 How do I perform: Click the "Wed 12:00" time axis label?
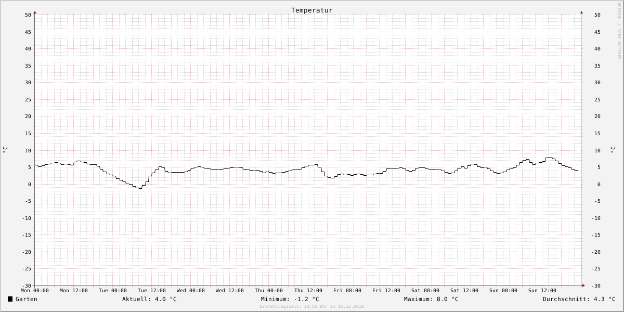(230, 291)
